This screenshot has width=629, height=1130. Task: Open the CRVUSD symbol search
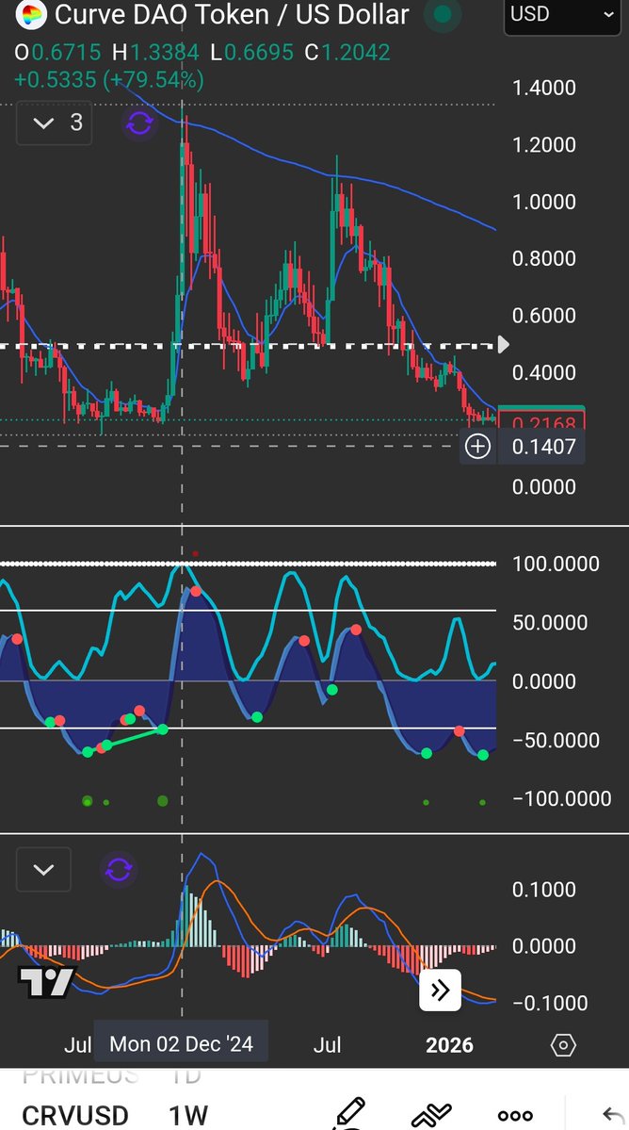tap(74, 1115)
